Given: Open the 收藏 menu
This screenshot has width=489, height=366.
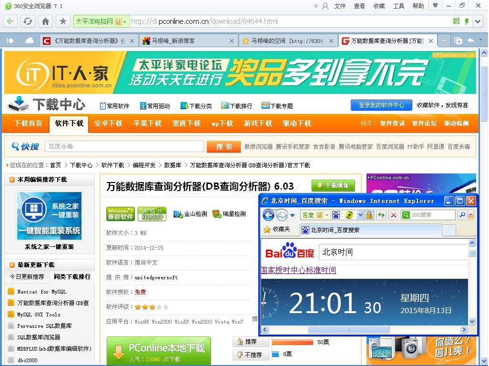Looking at the screenshot, I should pyautogui.click(x=379, y=6).
